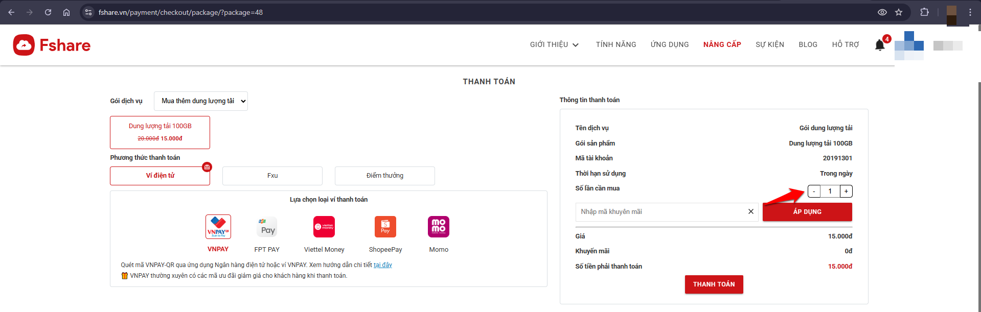
Task: Choose Điểm thưởng payment method
Action: [x=385, y=176]
